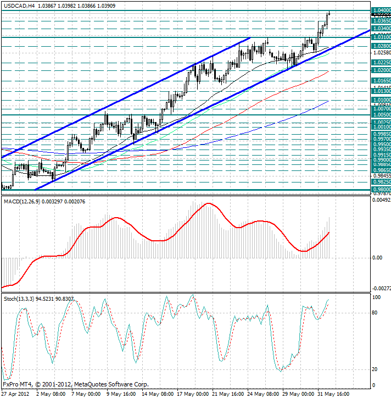
Task: Click the 21 May 16:00 date label
Action: point(228,394)
